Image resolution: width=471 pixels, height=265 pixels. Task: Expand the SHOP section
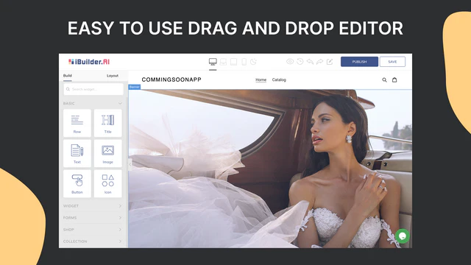(93, 230)
